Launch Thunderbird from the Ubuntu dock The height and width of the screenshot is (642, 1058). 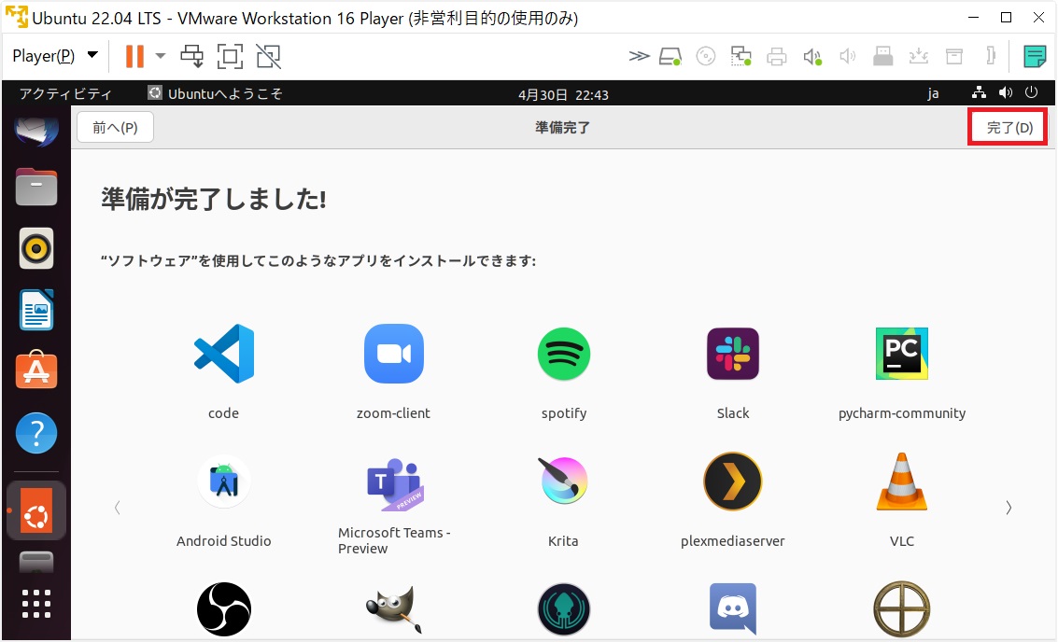[x=36, y=130]
